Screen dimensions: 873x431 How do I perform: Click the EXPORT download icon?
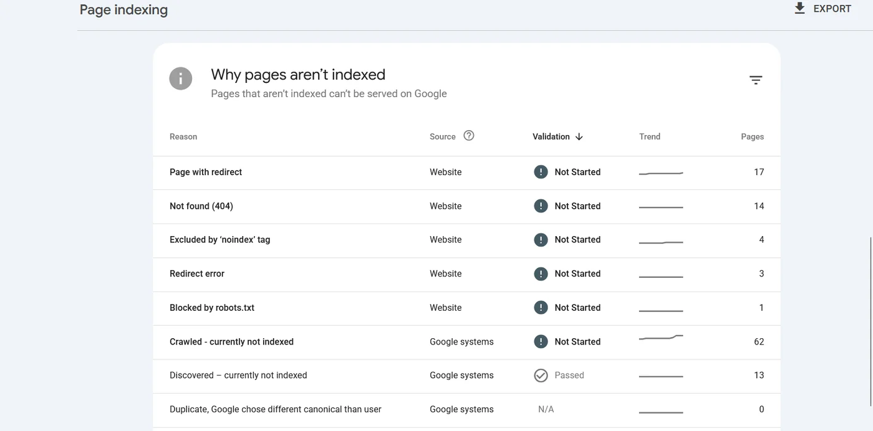pos(799,9)
